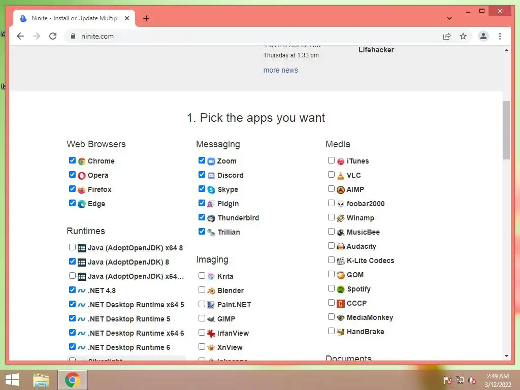Viewport: 520px width, 390px height.
Task: Click the GIMP app icon
Action: [x=211, y=319]
